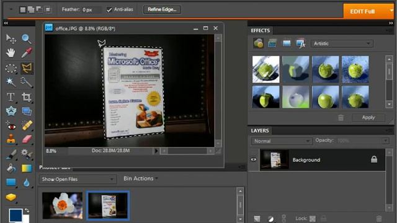Select the Hand tool
The image size is (397, 223).
(x=11, y=53)
